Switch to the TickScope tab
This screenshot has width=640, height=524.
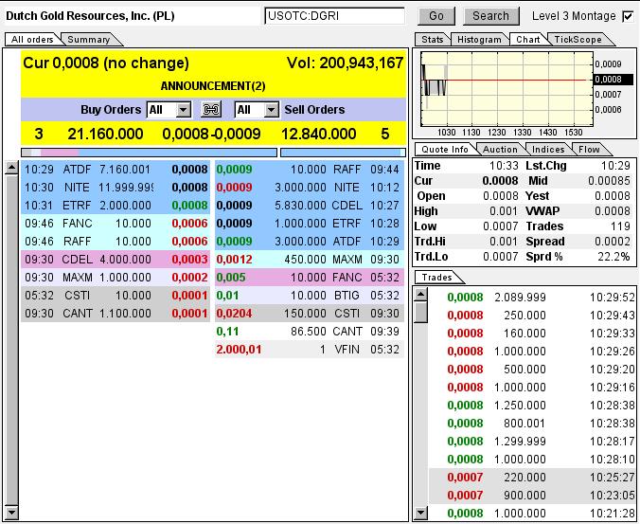(577, 40)
